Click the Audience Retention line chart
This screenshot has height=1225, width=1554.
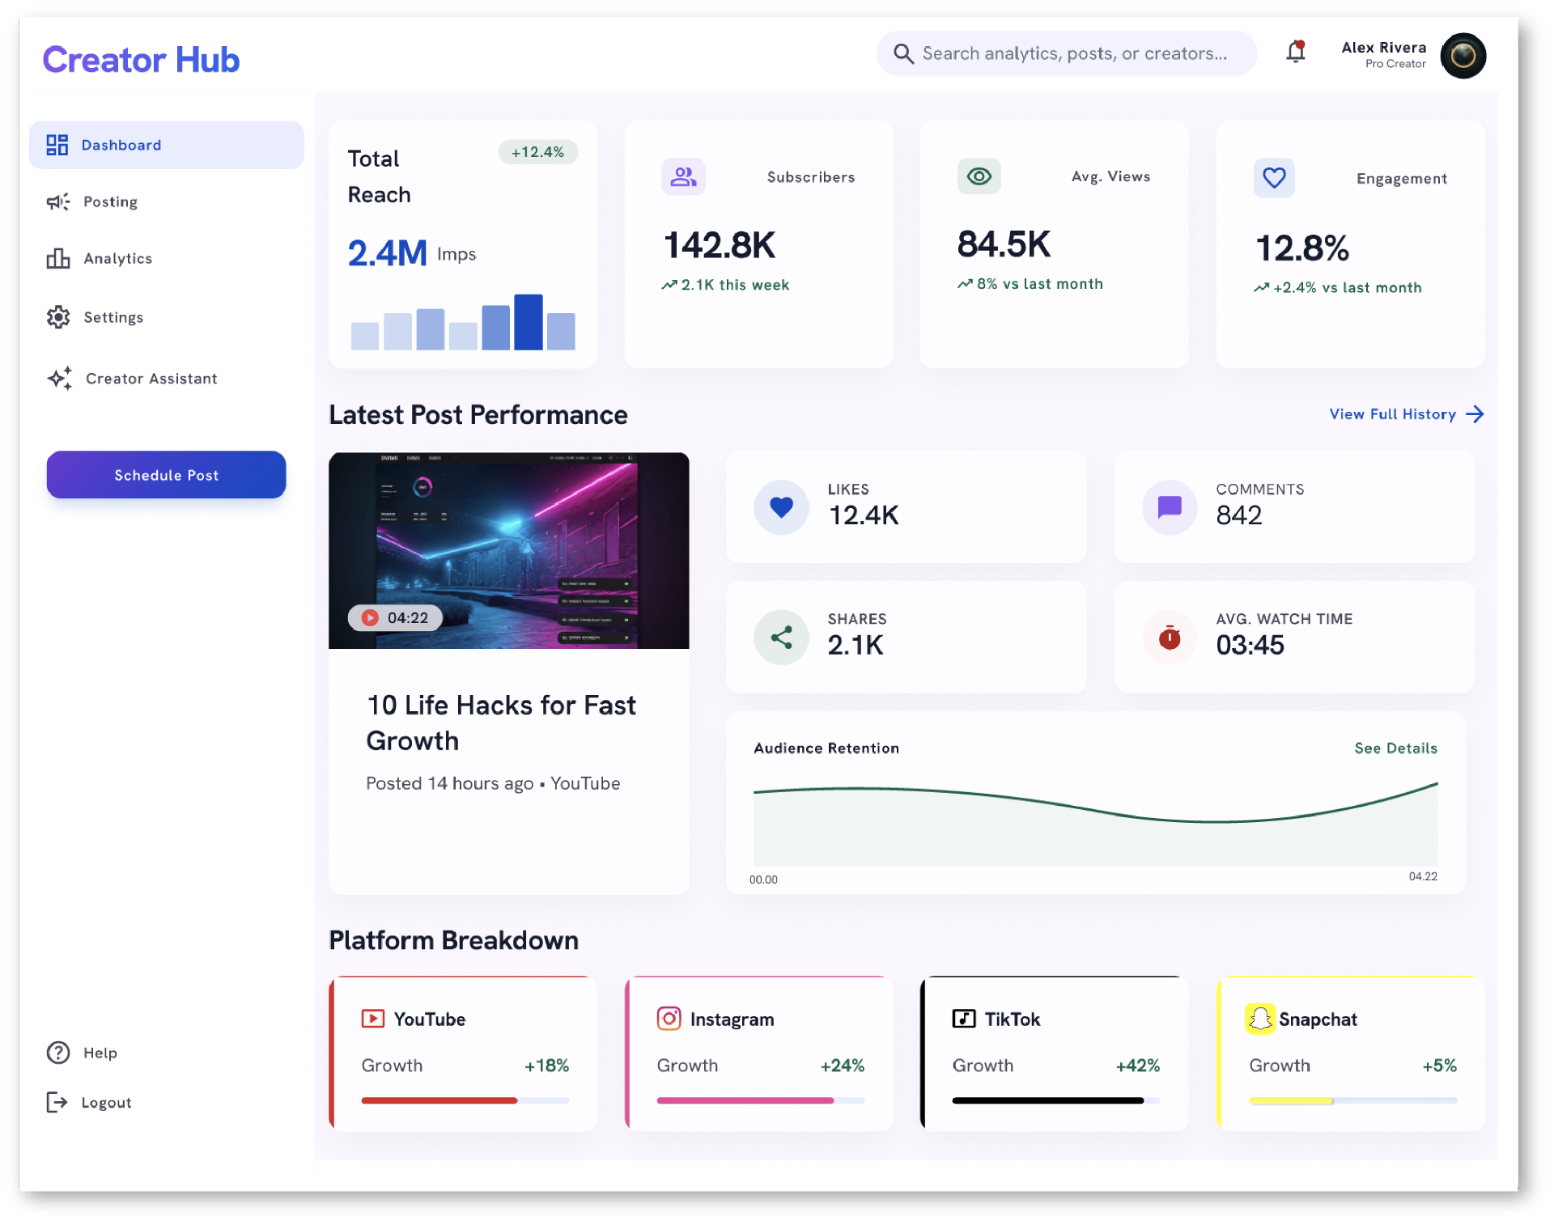[x=1096, y=823]
